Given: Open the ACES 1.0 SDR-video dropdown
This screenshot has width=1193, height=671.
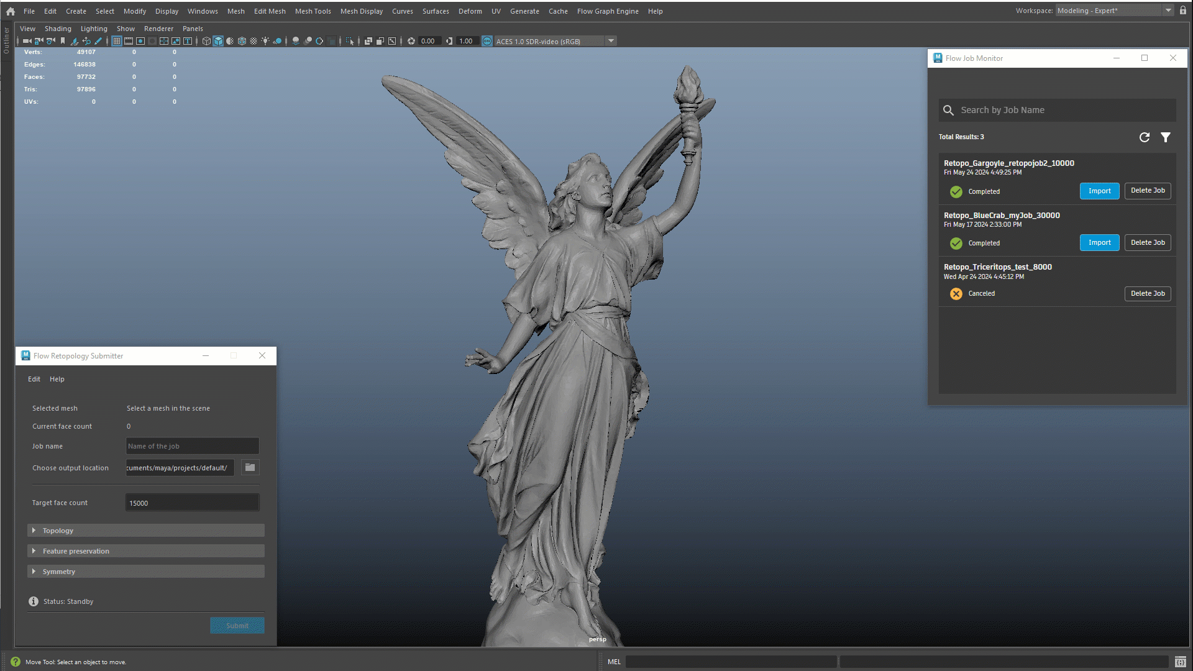Looking at the screenshot, I should tap(611, 41).
